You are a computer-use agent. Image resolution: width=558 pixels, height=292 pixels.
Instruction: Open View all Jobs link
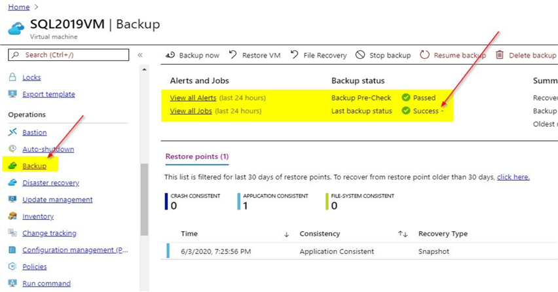(191, 111)
